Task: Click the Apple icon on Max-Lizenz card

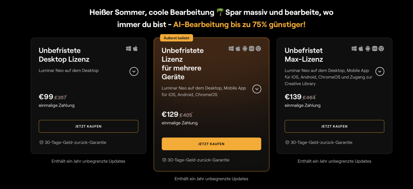Action: point(361,49)
